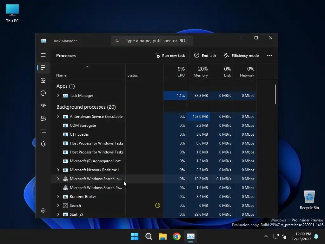Click the Run new task button label
Viewport: 325px width, 244px height.
174,55
